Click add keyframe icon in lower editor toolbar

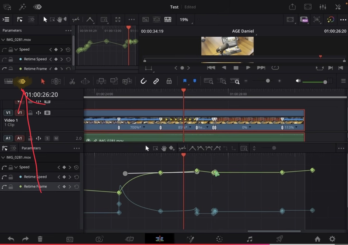pyautogui.click(x=172, y=148)
